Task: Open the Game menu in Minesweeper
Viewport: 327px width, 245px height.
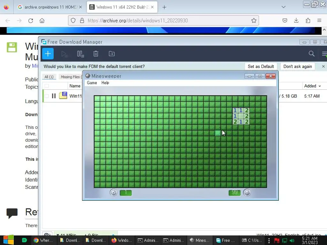Action: (92, 83)
